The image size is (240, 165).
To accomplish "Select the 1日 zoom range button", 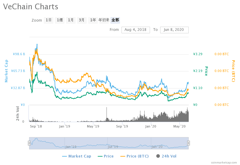I will (49, 20).
